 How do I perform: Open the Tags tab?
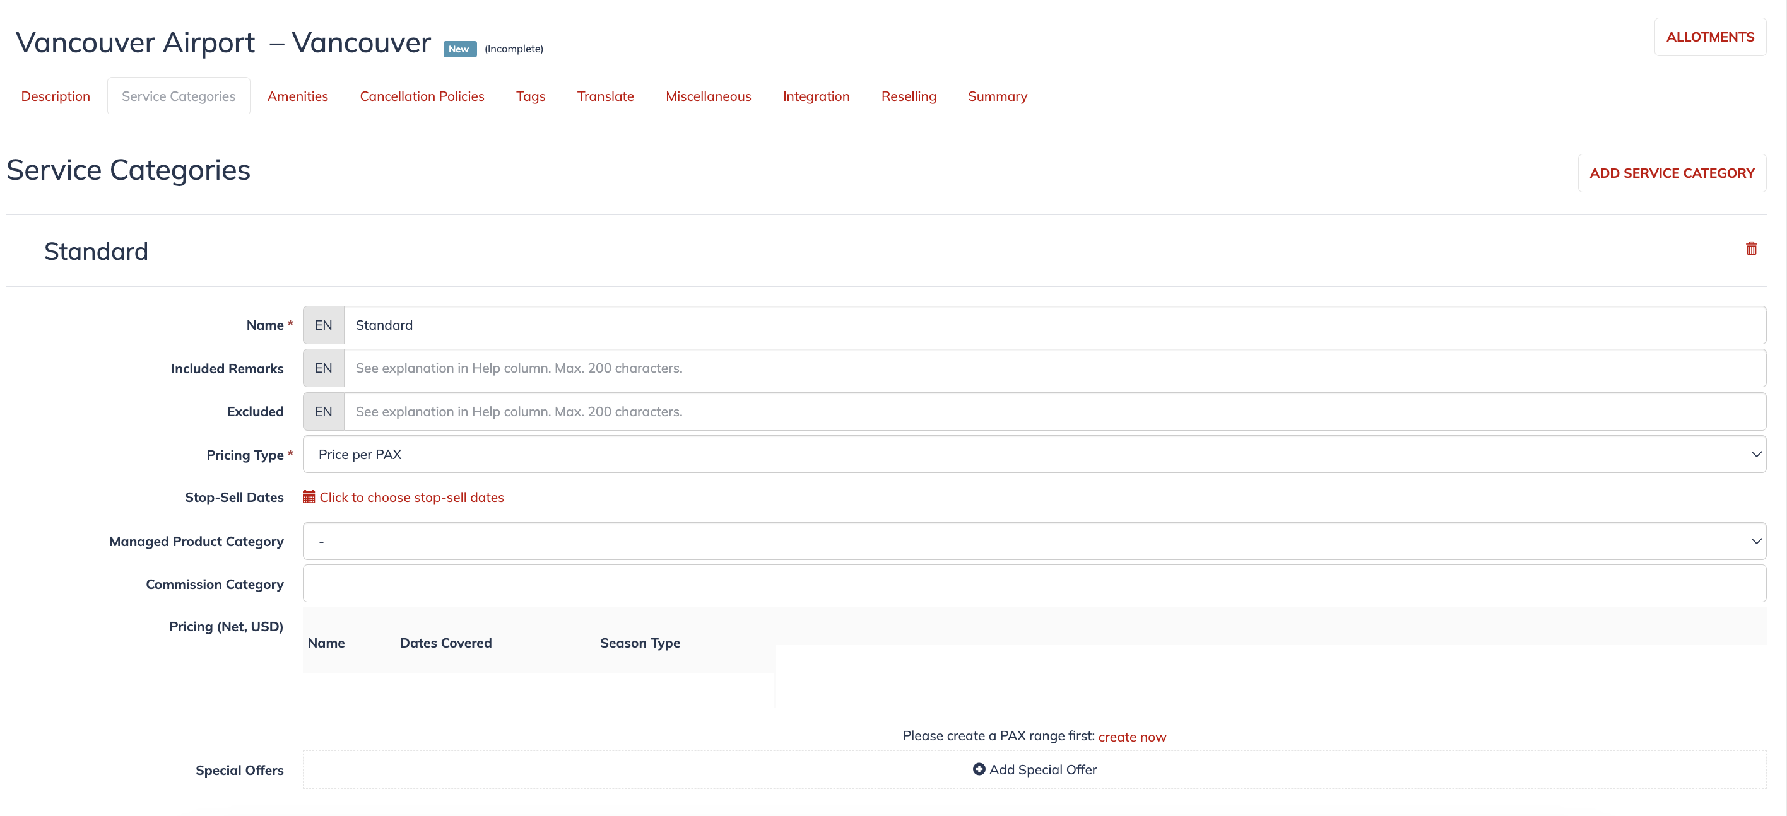pyautogui.click(x=531, y=96)
